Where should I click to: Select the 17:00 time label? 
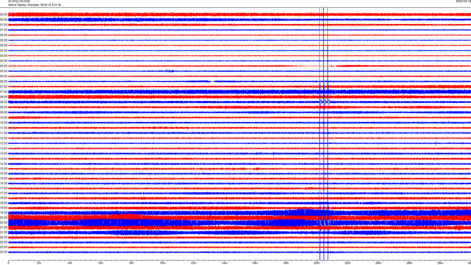point(3,188)
